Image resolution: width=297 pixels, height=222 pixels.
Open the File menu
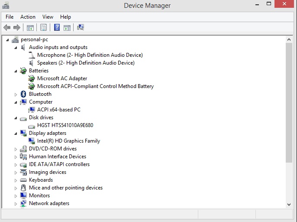click(10, 17)
